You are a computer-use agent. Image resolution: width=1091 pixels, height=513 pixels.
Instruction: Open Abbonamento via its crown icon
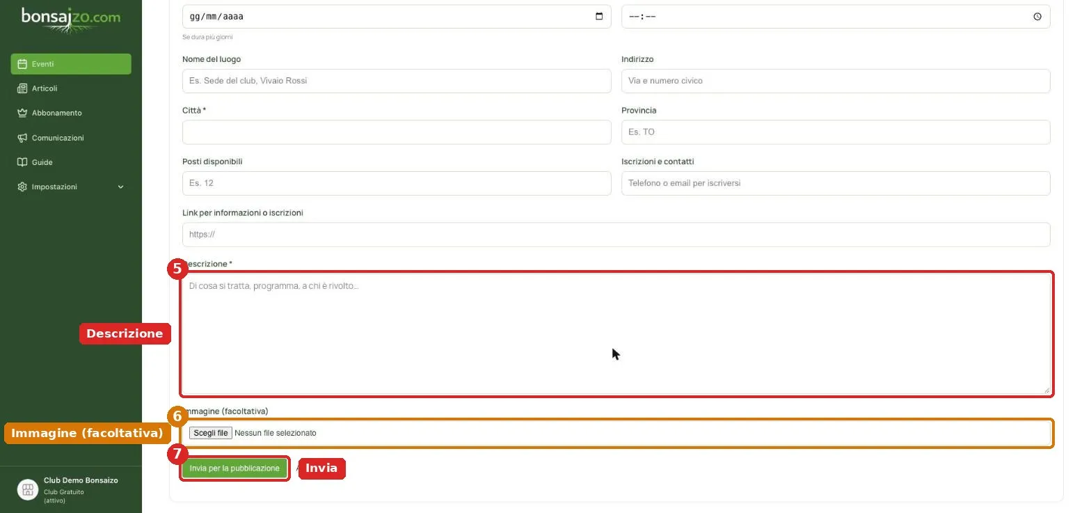point(22,113)
